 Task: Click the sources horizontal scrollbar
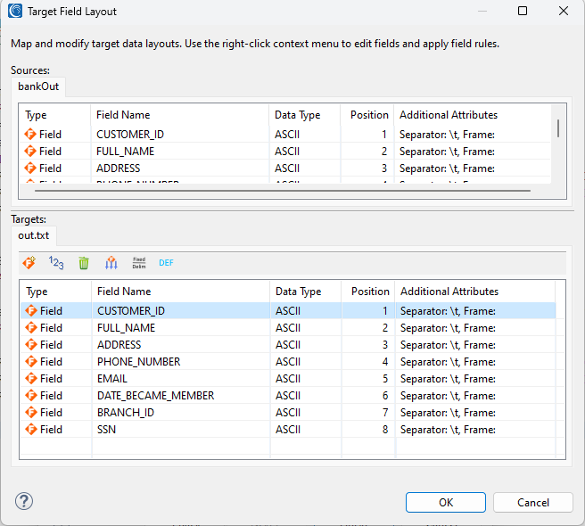[283, 191]
